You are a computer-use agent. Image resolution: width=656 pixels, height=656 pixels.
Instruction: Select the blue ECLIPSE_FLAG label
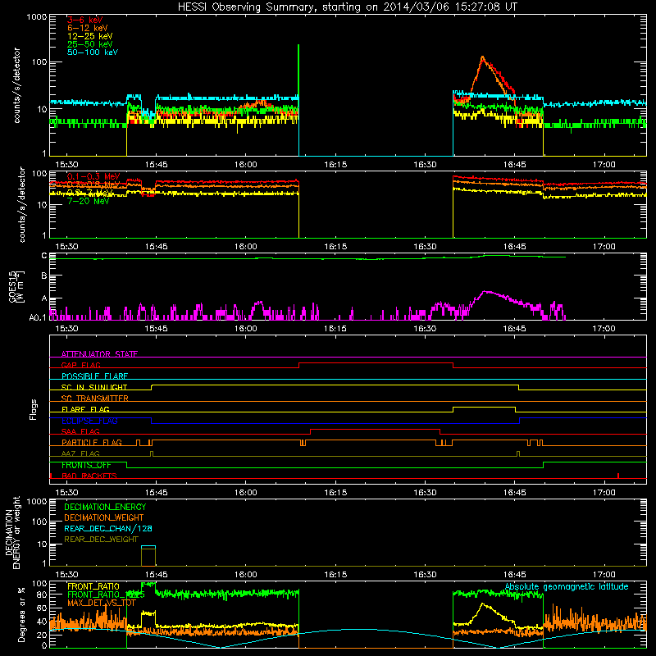coord(90,421)
